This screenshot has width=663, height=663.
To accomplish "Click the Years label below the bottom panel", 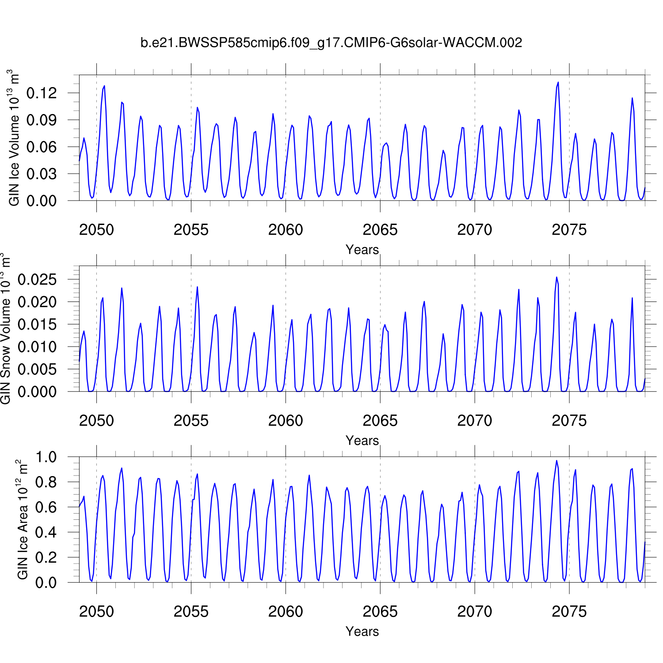I will click(x=362, y=632).
